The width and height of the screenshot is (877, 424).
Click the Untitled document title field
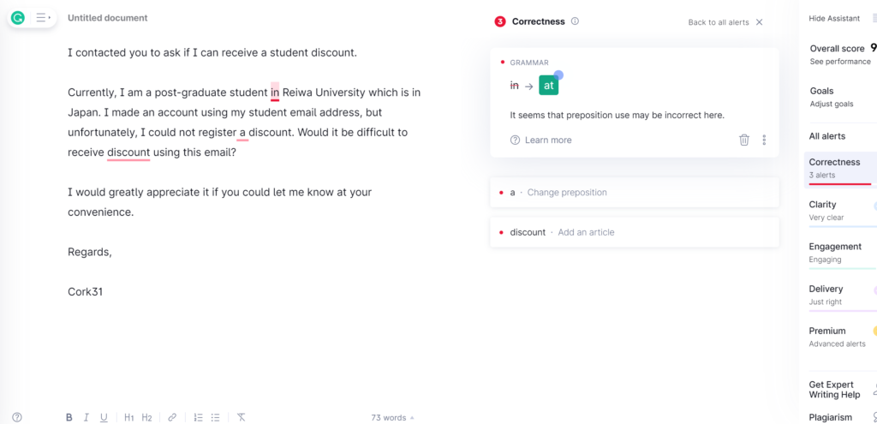[x=107, y=18]
